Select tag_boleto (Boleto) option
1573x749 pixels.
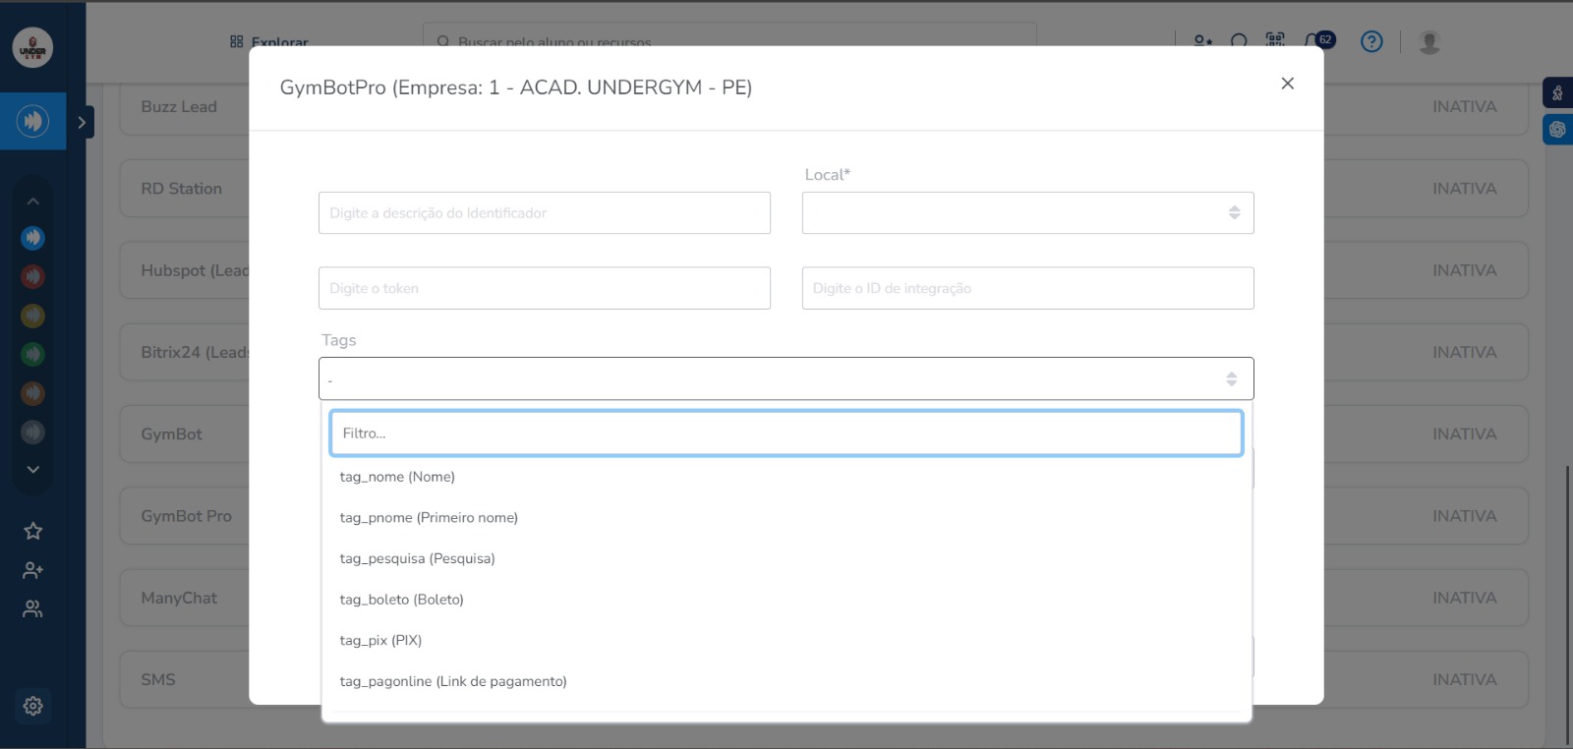click(x=401, y=600)
